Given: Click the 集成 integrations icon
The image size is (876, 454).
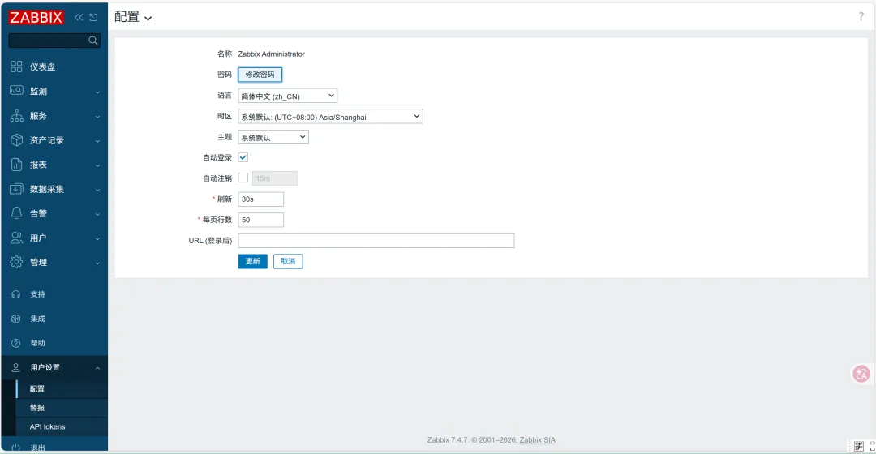Looking at the screenshot, I should pos(15,319).
